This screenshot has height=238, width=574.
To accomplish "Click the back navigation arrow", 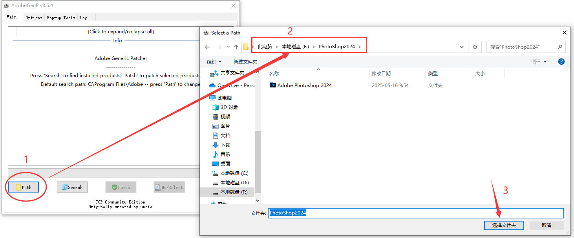I will tap(207, 47).
